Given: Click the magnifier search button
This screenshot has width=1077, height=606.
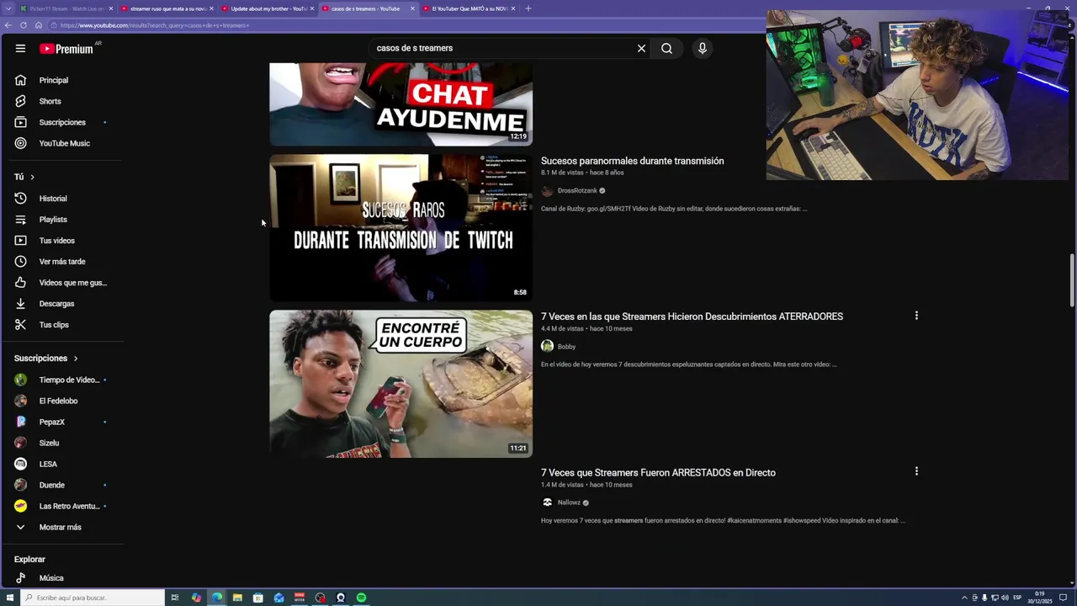Looking at the screenshot, I should point(666,48).
